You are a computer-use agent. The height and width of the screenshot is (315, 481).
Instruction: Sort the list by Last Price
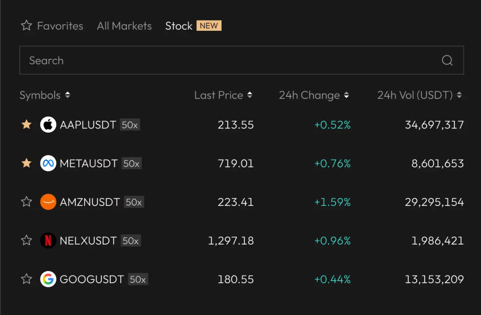[223, 95]
